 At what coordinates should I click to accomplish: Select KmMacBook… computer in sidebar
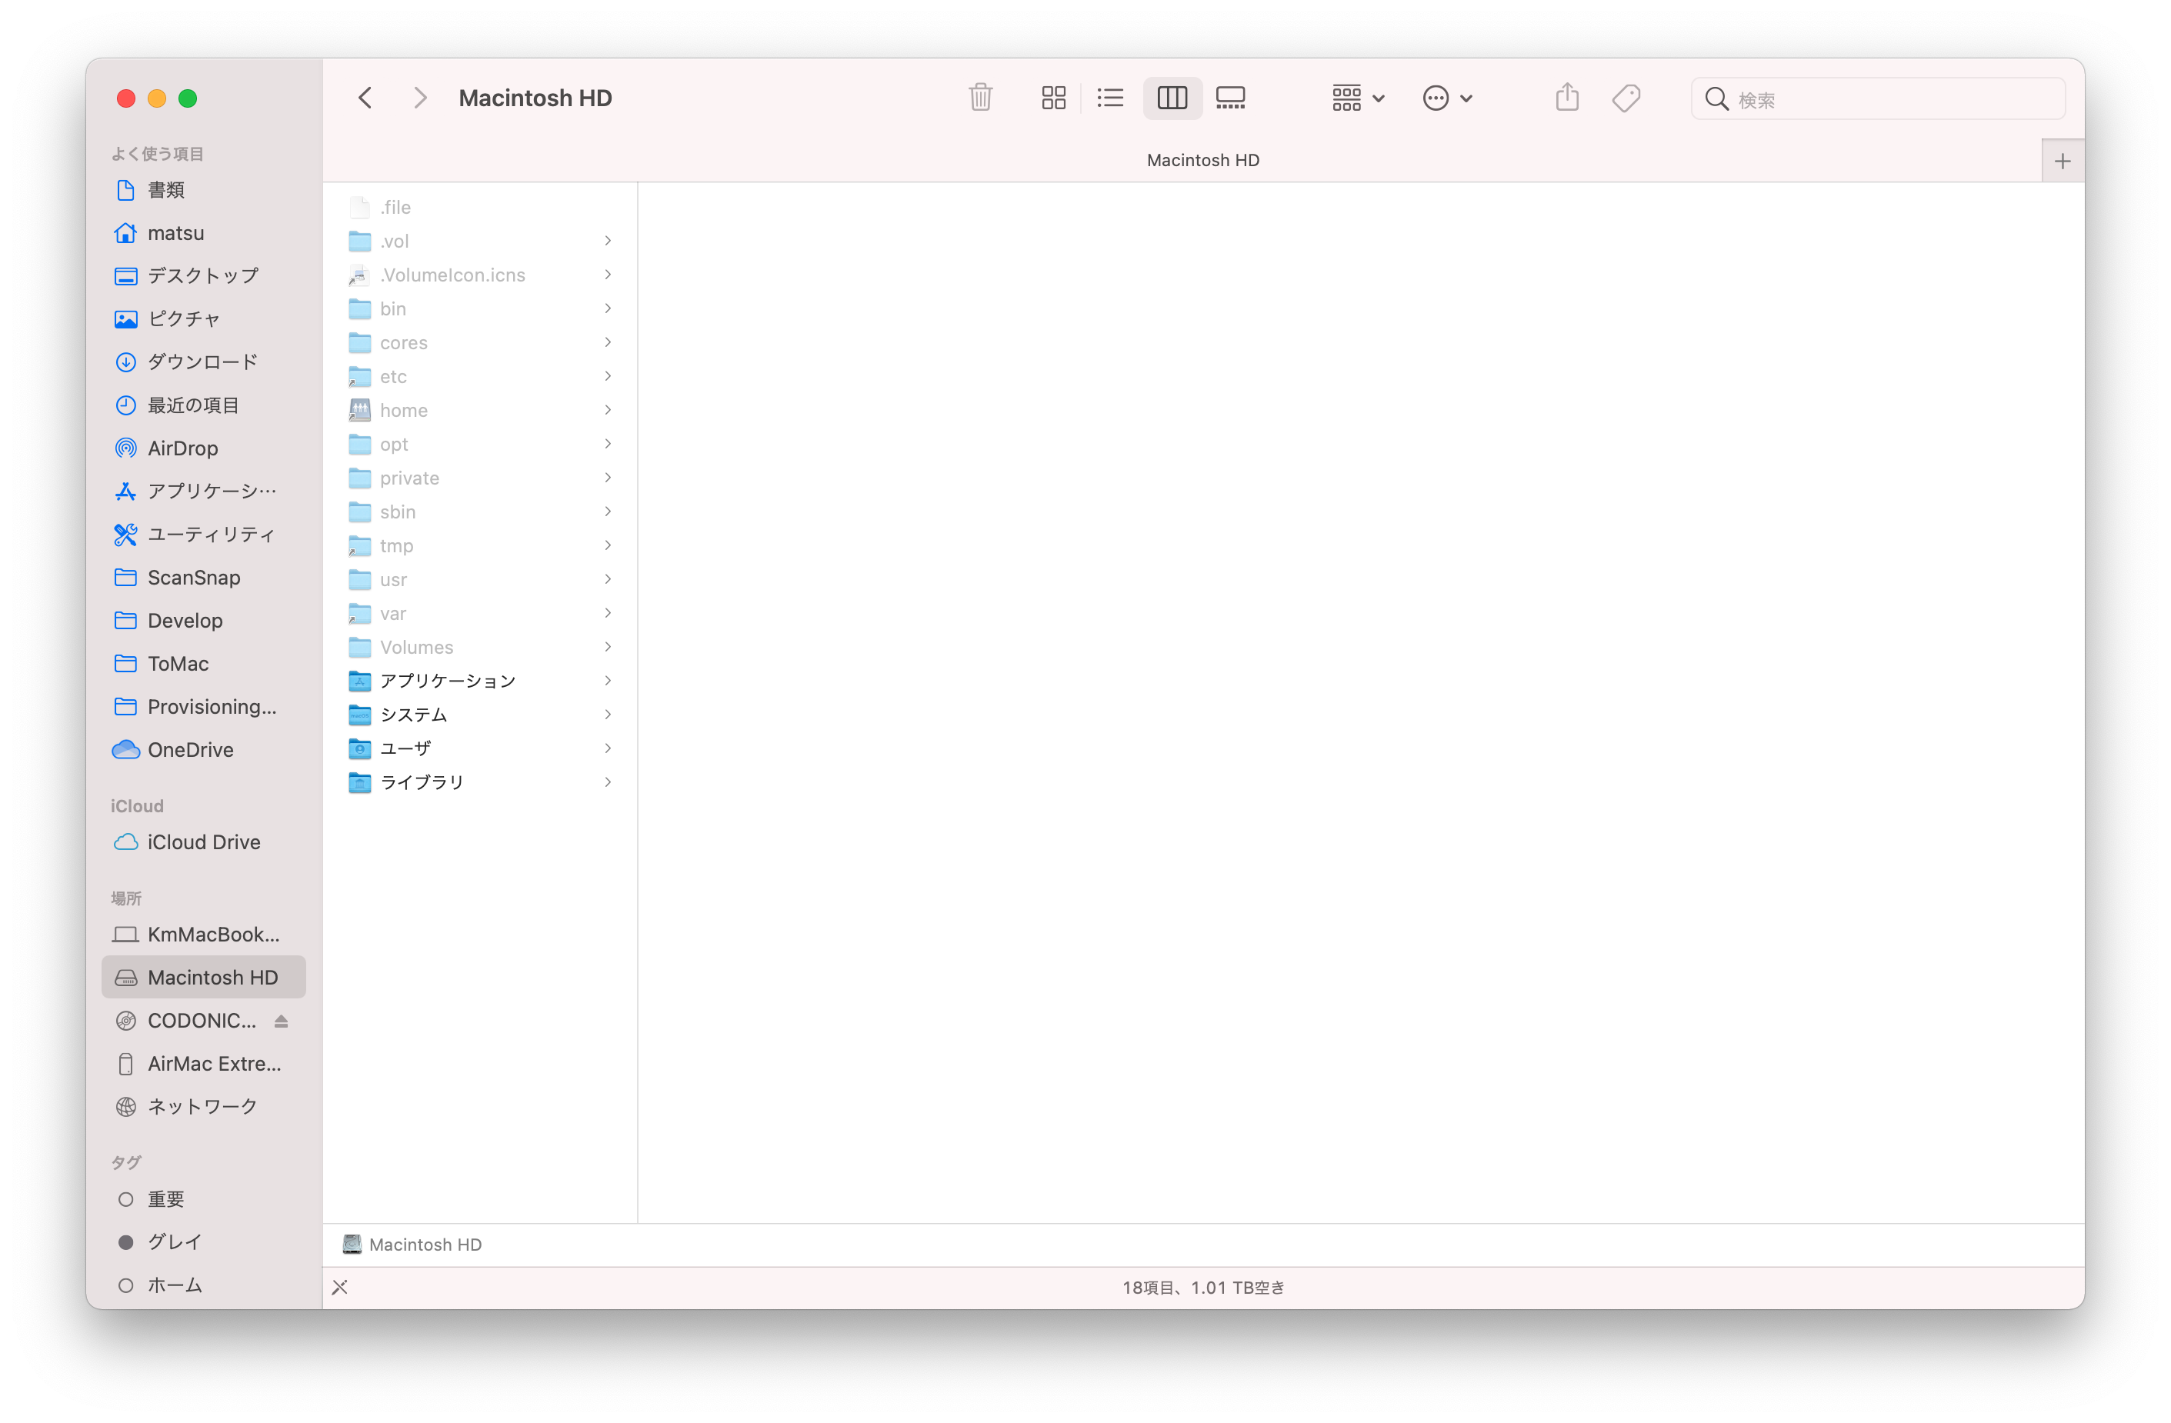(x=203, y=934)
